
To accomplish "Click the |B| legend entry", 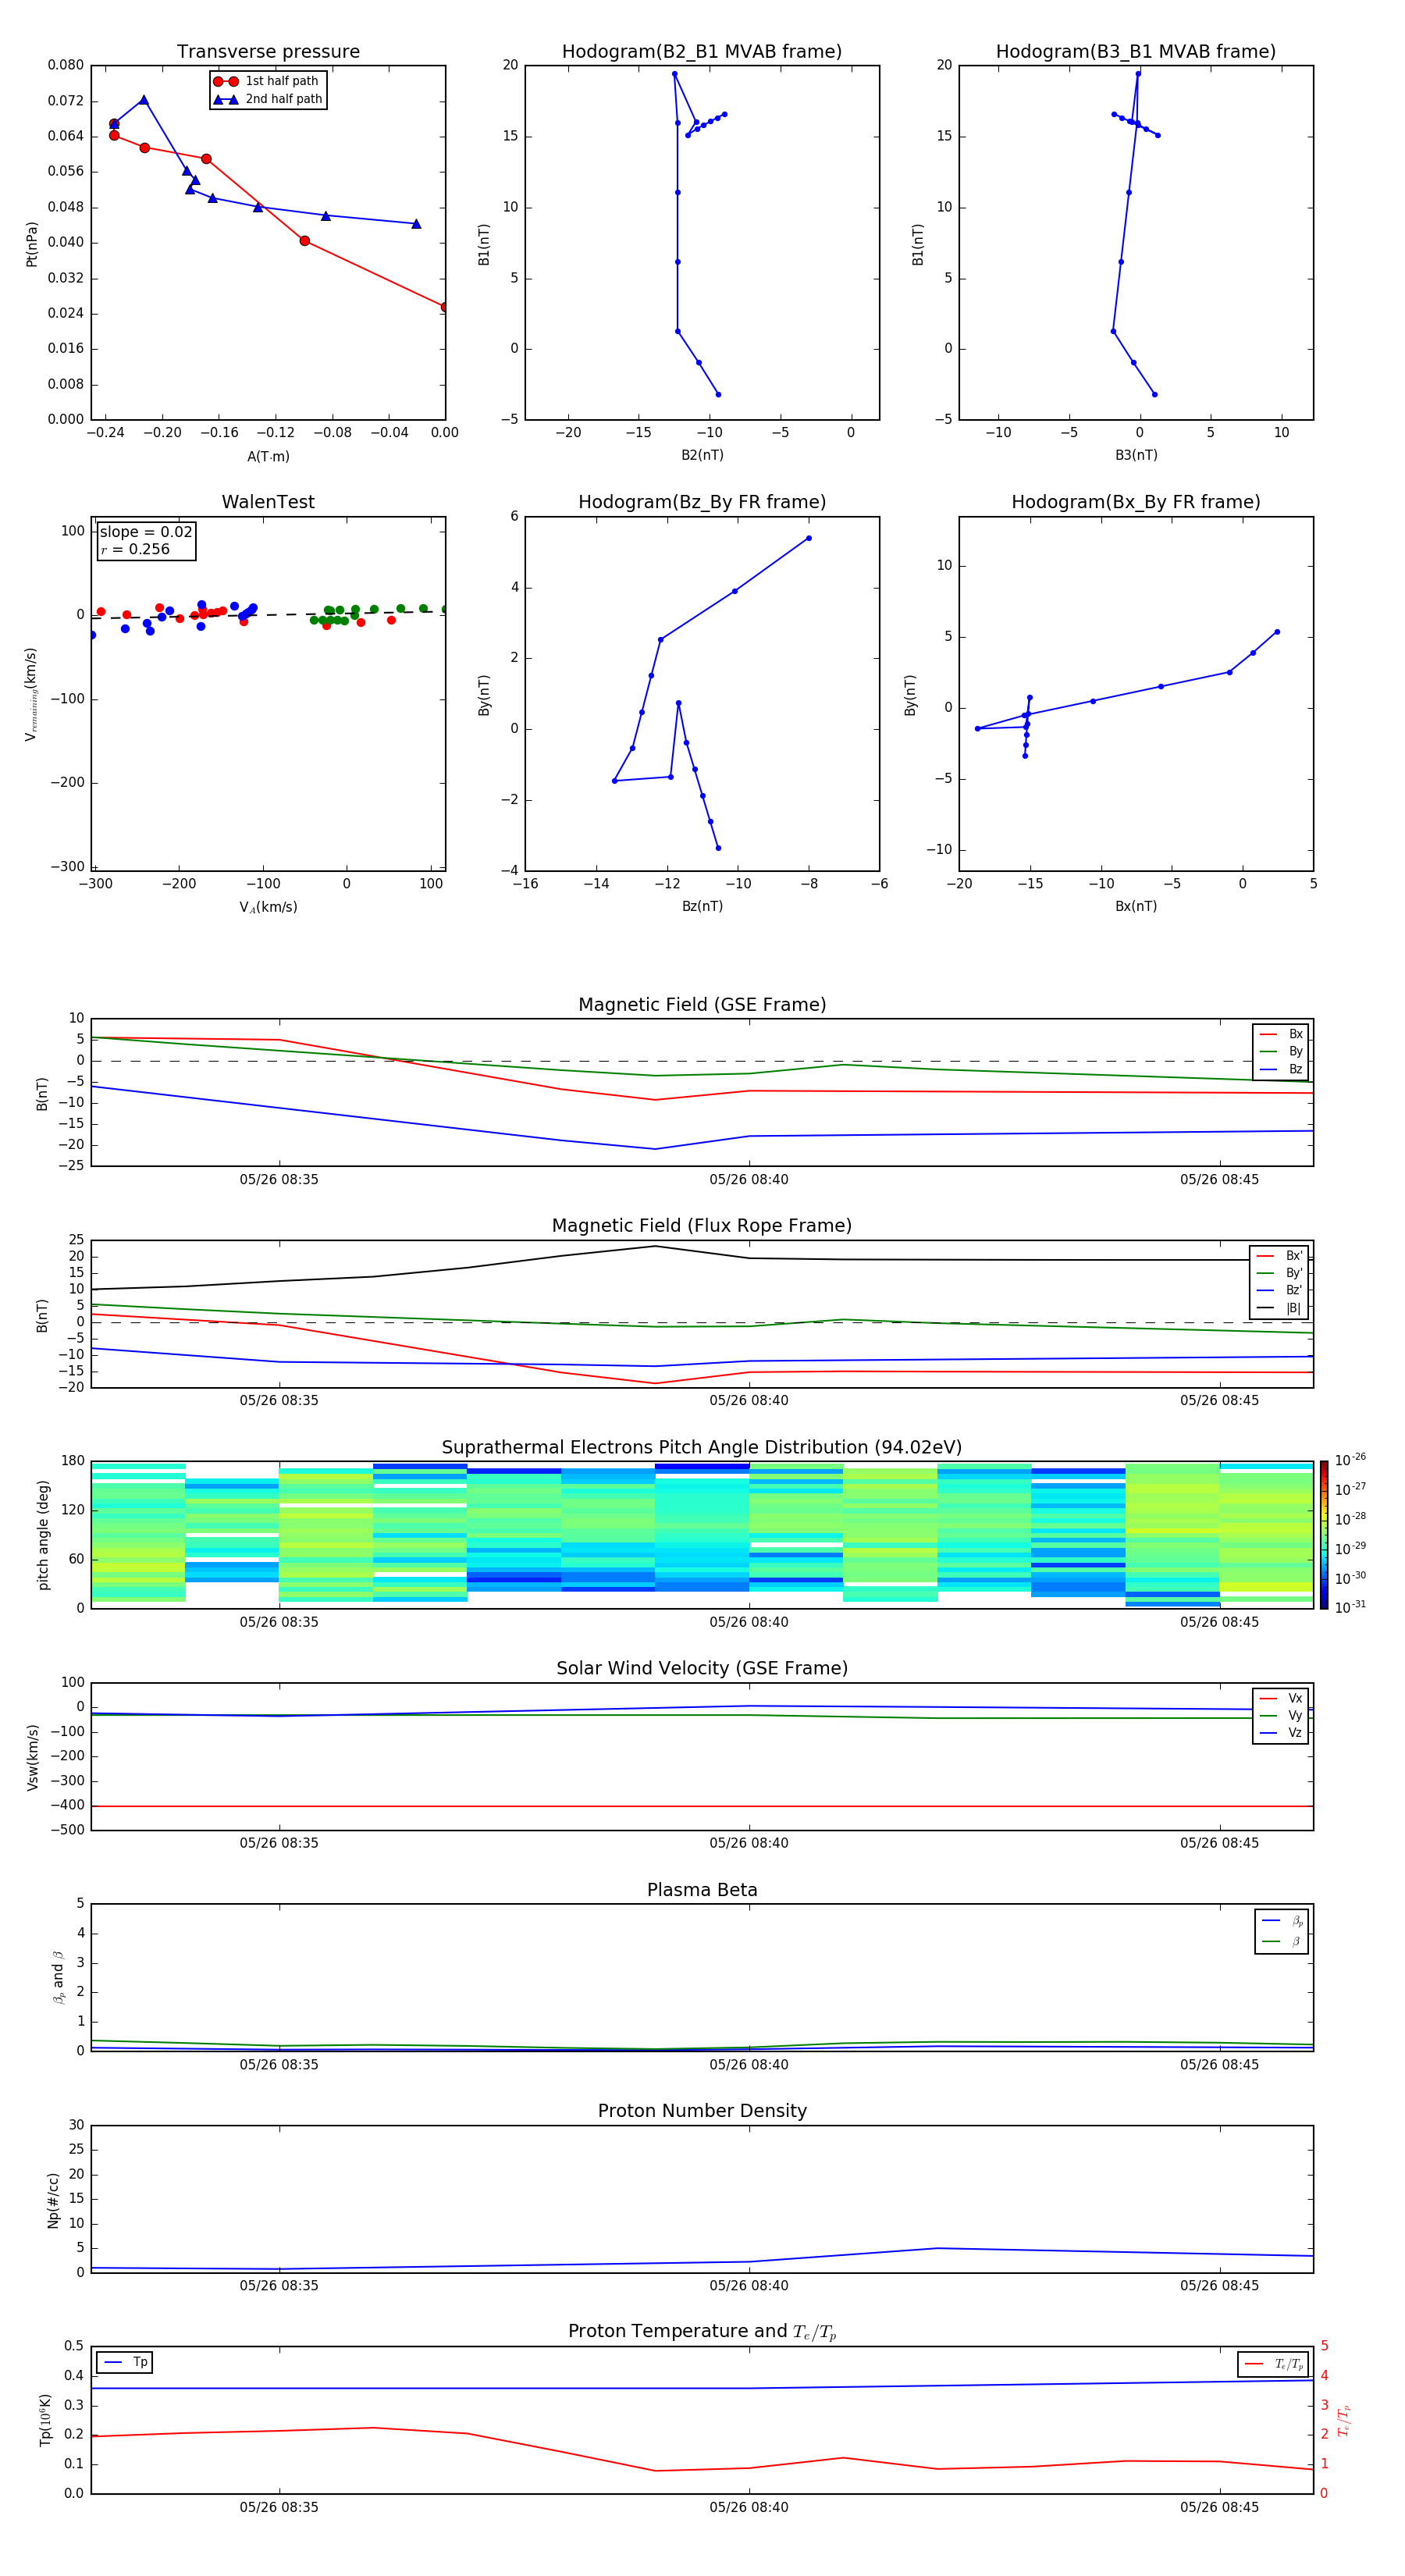I will click(1279, 1308).
